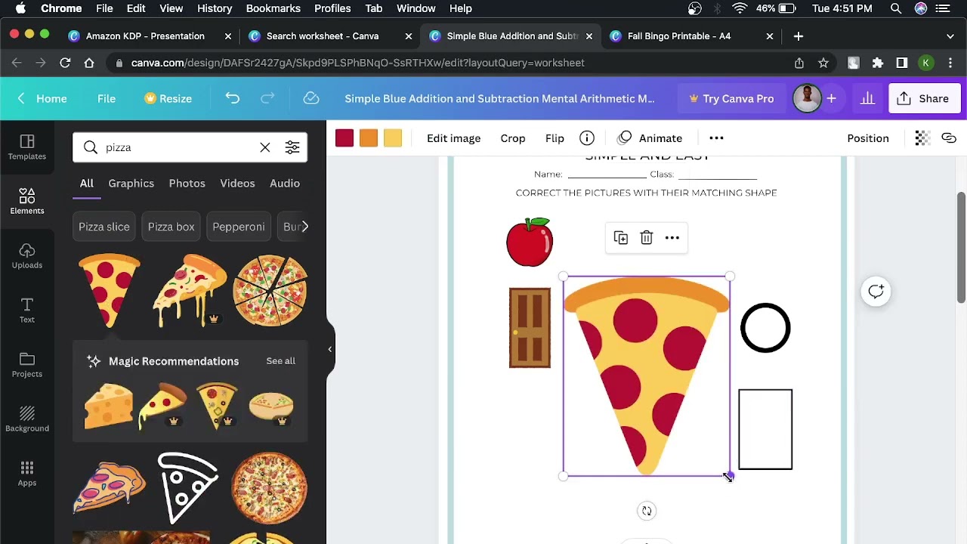
Task: Click the cloud save status icon
Action: (x=310, y=98)
